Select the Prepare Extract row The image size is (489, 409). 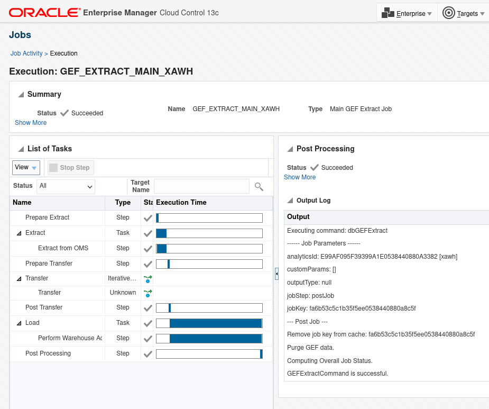coord(141,217)
